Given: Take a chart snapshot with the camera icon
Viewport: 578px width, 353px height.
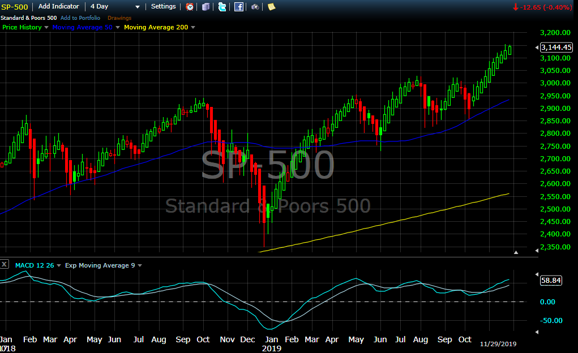Looking at the screenshot, I should (255, 7).
